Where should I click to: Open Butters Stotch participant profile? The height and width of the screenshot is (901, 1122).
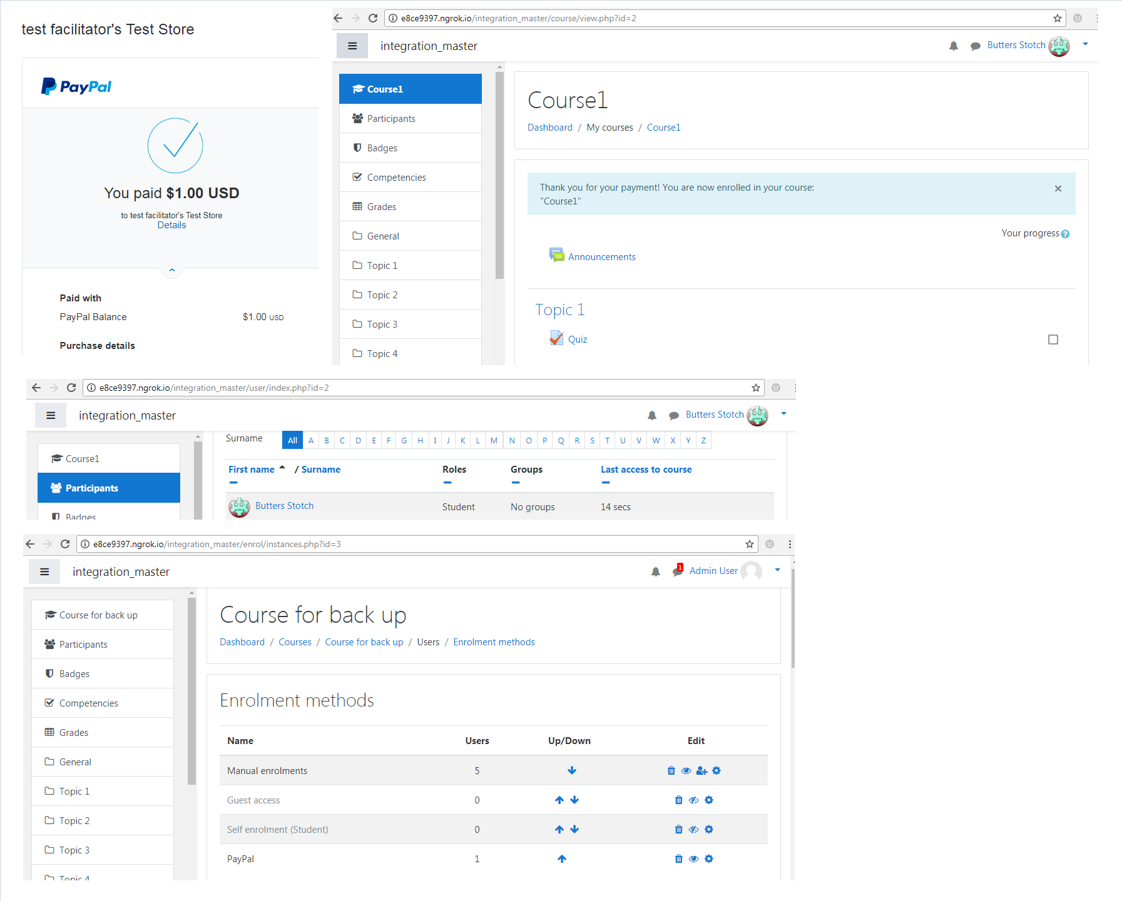tap(284, 506)
